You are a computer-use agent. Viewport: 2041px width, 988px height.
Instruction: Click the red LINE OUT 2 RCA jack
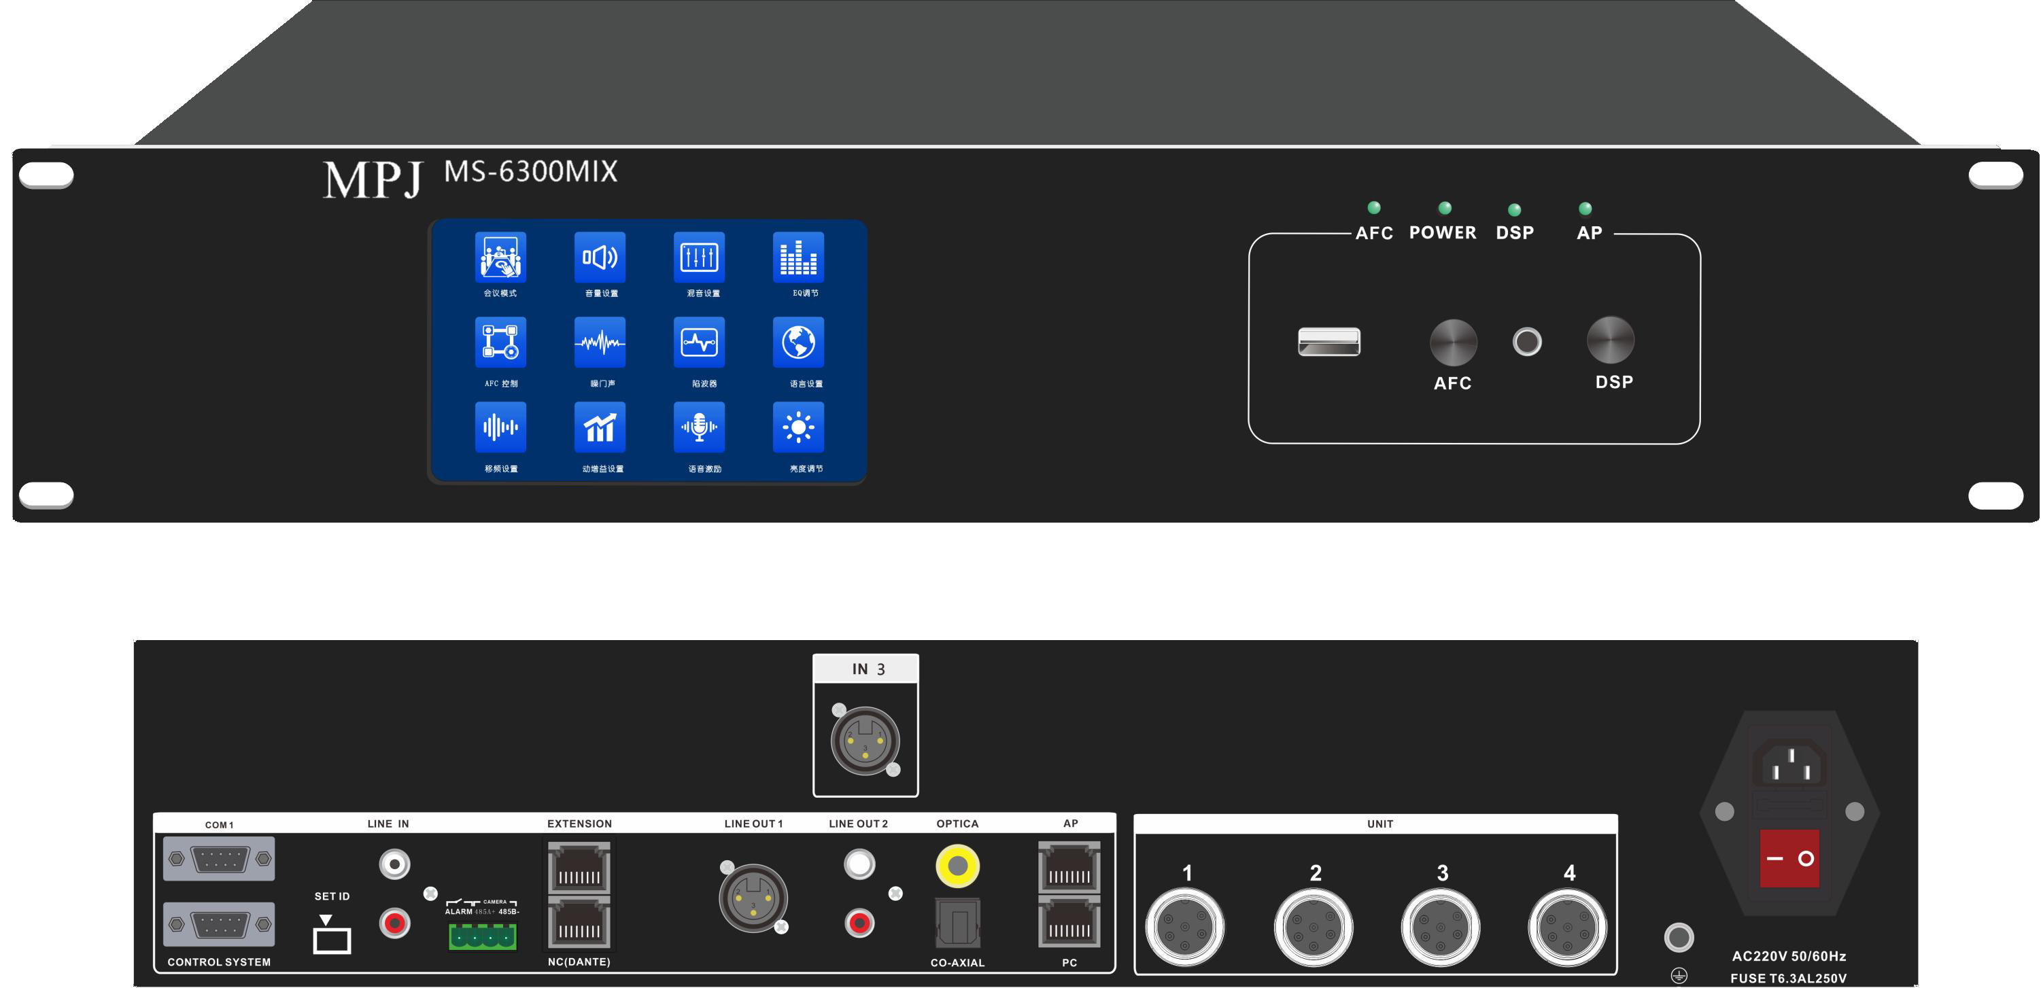tap(859, 923)
